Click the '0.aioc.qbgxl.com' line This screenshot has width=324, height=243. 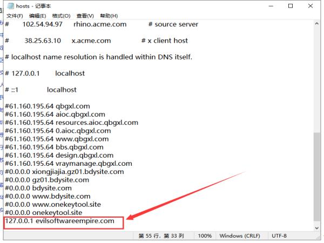tap(58, 131)
